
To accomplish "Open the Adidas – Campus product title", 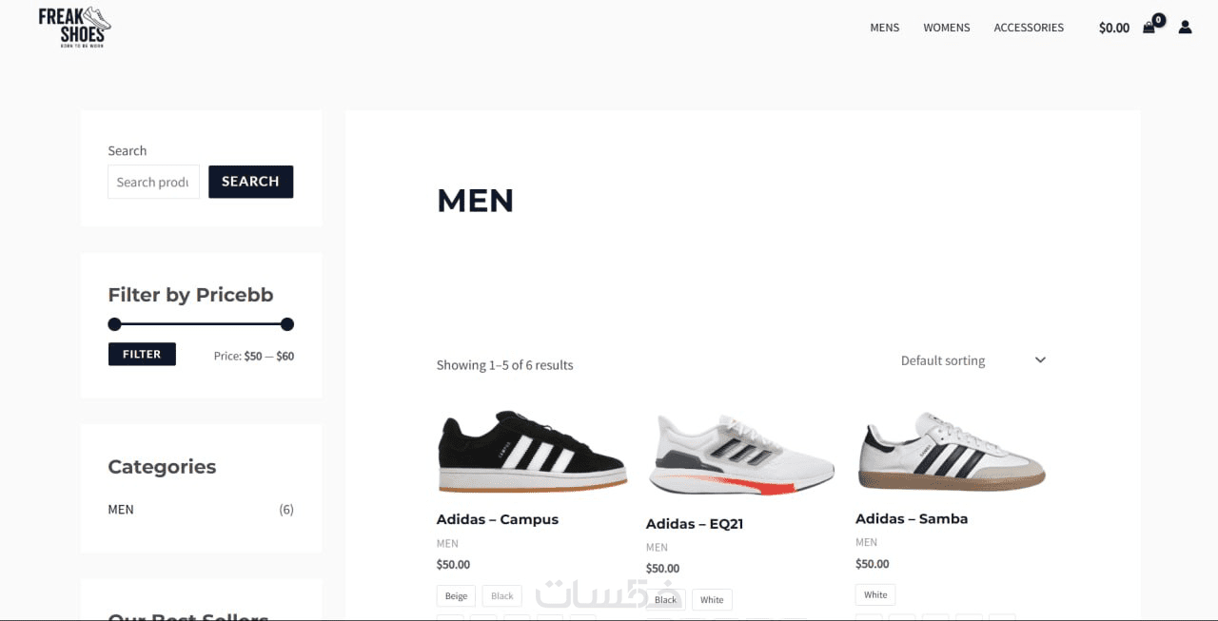I will point(498,519).
